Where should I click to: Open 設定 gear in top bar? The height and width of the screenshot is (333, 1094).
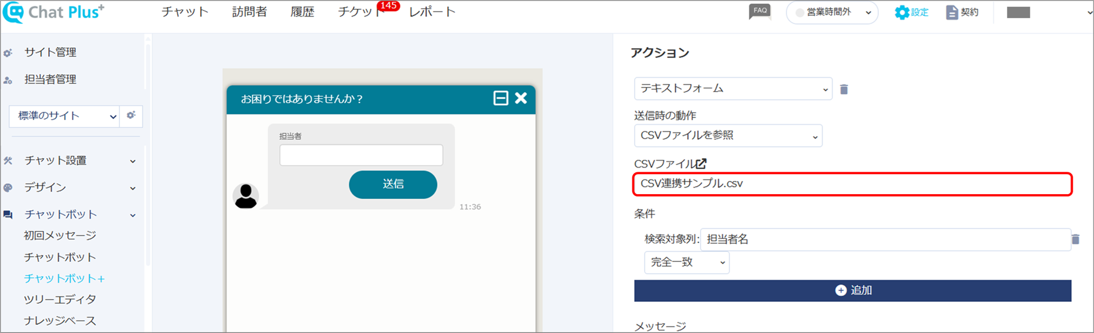click(911, 12)
